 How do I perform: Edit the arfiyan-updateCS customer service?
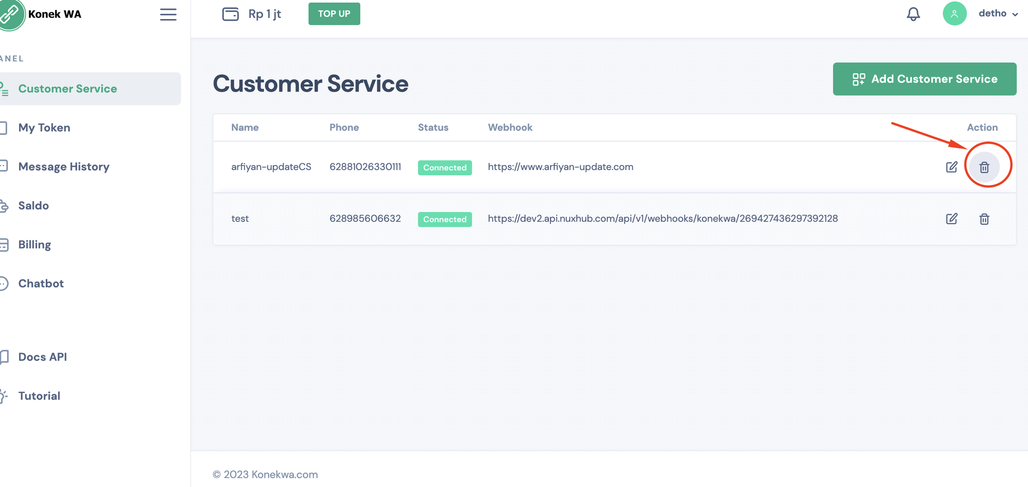pos(951,167)
